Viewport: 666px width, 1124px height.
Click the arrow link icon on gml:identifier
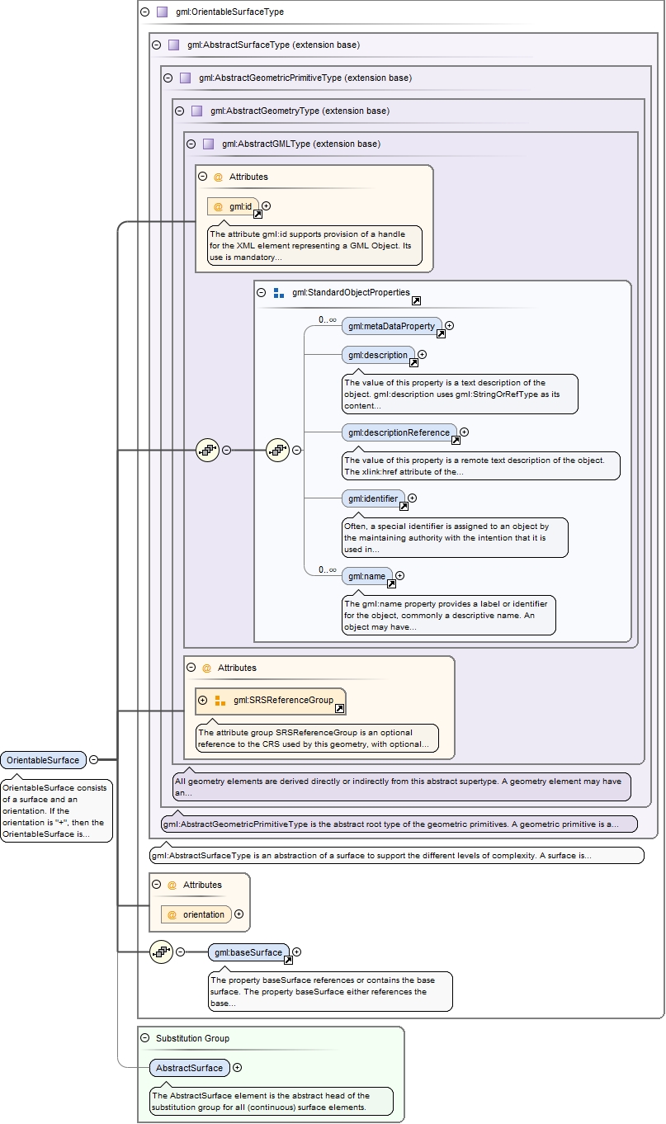(x=404, y=506)
